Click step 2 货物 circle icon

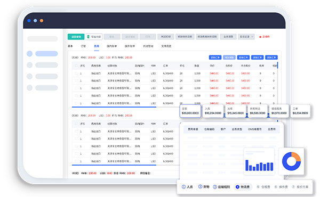pos(200,186)
